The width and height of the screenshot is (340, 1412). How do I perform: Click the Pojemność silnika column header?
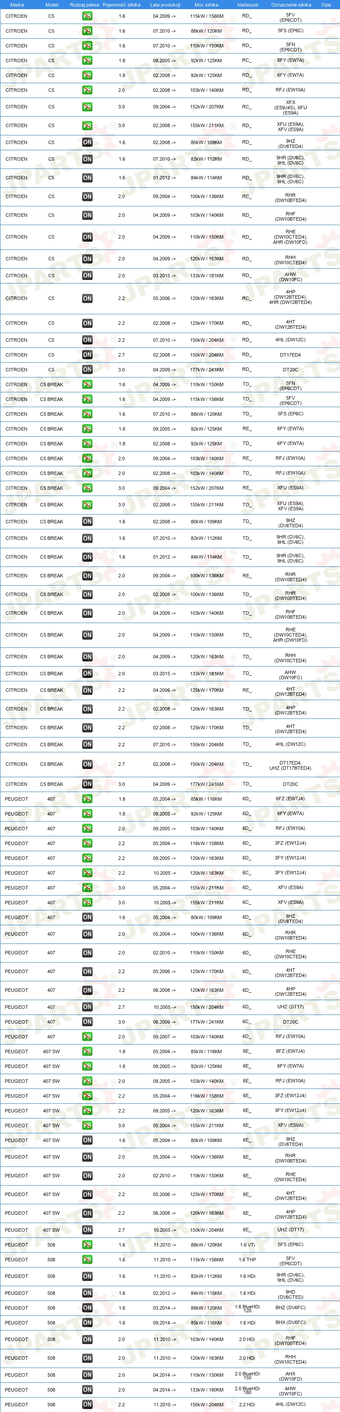click(x=121, y=5)
